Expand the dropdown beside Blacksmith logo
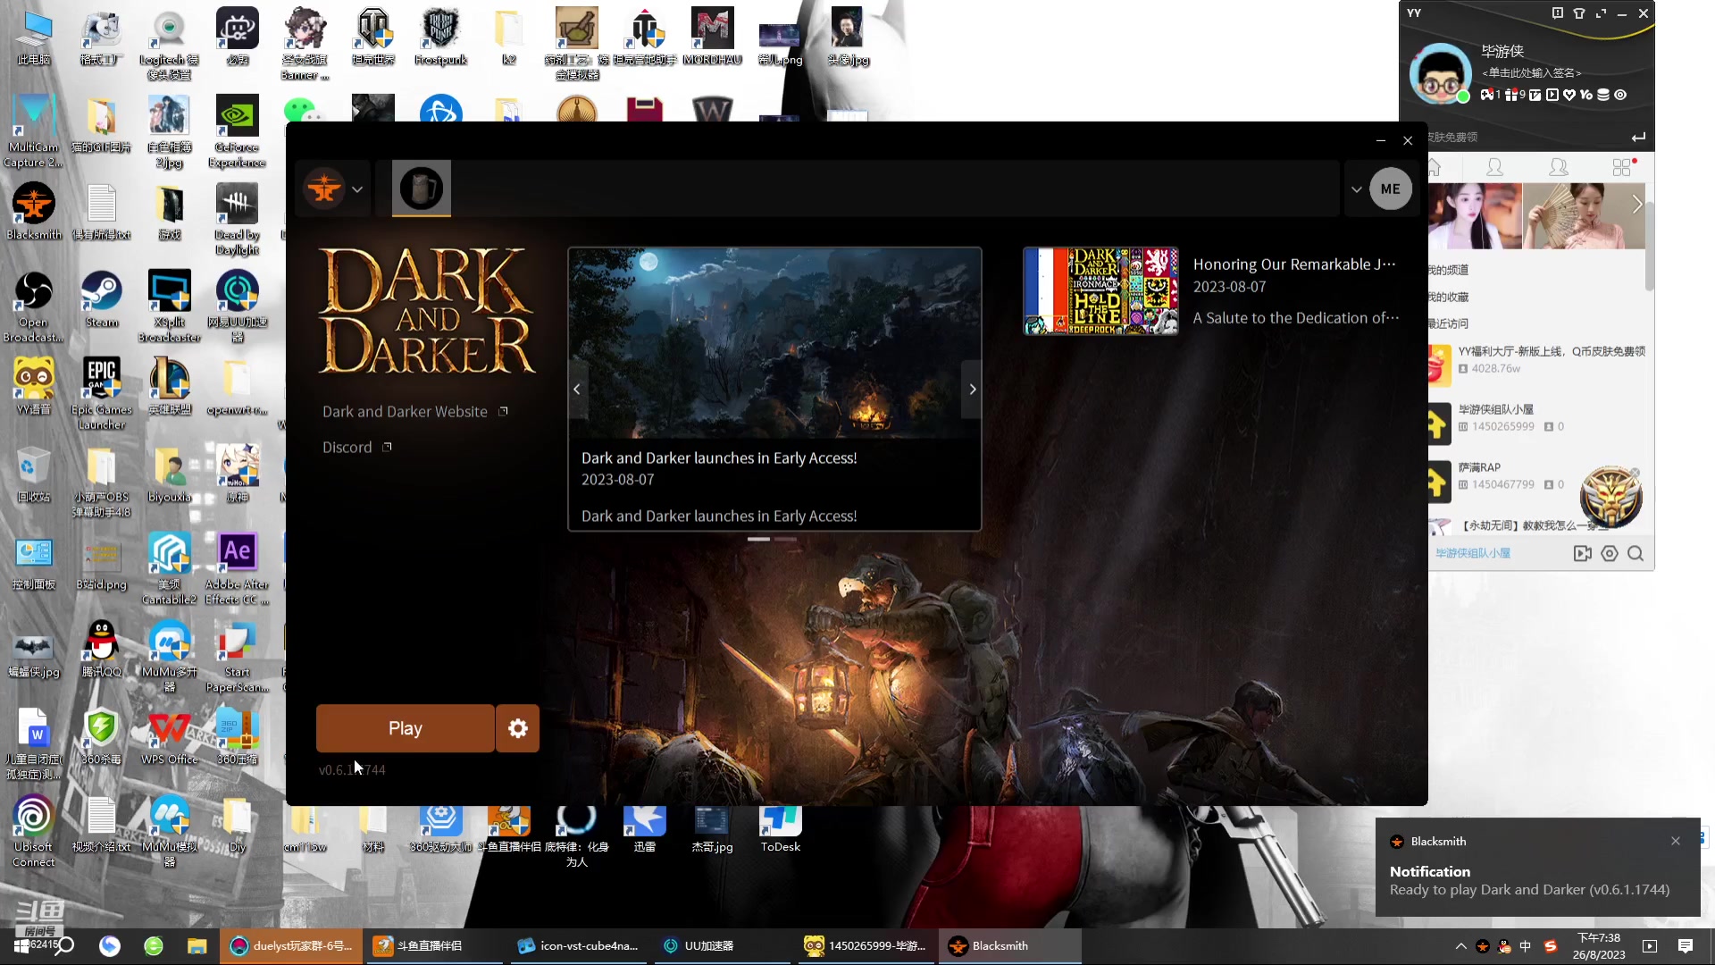The width and height of the screenshot is (1715, 965). [357, 189]
